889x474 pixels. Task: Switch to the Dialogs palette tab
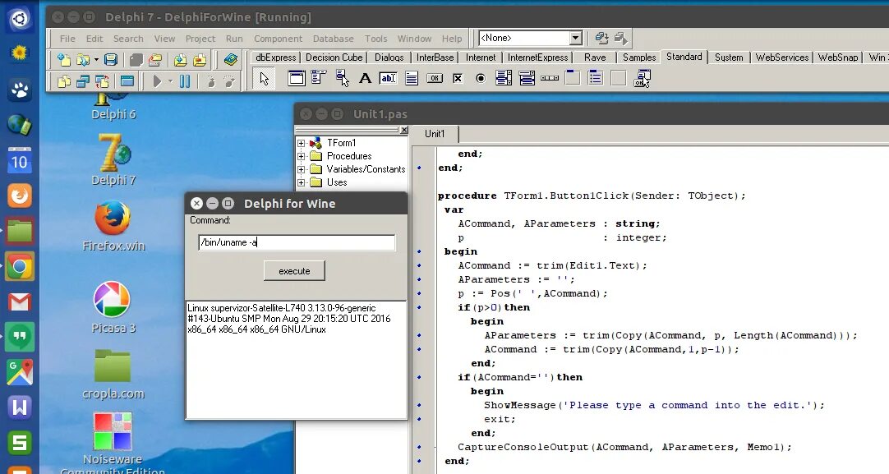tap(389, 58)
